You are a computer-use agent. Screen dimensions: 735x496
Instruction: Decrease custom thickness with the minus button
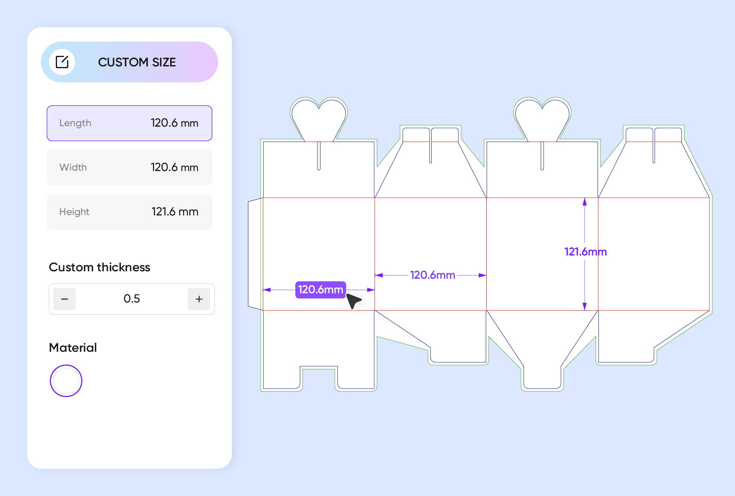[x=64, y=299]
